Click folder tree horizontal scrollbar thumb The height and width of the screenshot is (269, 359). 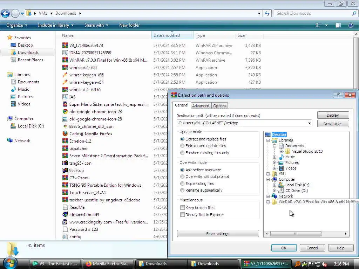click(x=296, y=234)
